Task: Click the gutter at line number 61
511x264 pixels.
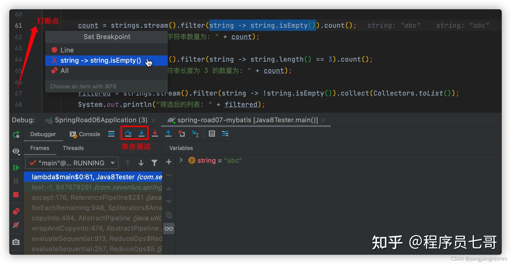Action: pyautogui.click(x=18, y=25)
